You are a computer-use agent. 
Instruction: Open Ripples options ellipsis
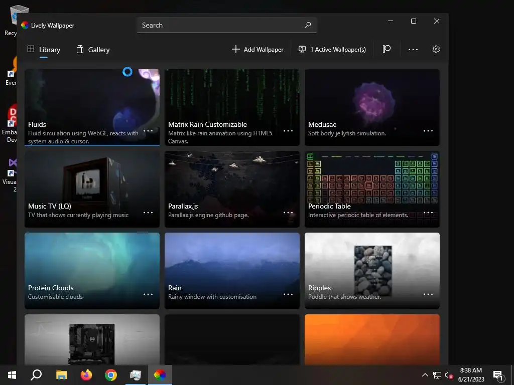428,294
